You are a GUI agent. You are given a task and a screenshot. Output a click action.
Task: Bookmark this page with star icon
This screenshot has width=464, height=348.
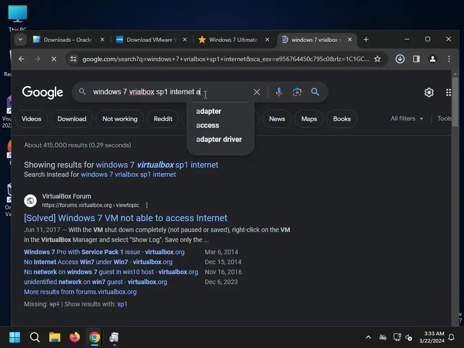click(377, 59)
